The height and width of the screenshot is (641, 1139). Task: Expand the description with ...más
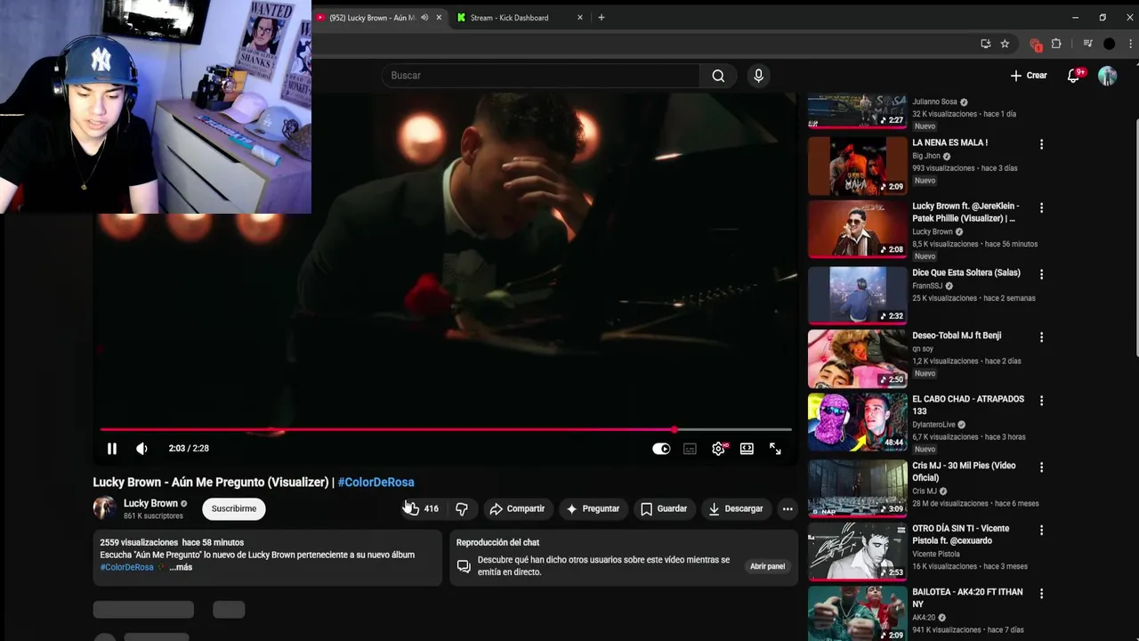pos(181,567)
